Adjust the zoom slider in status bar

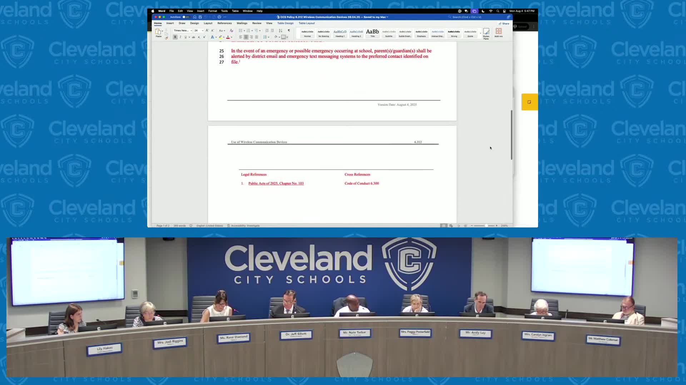[486, 226]
